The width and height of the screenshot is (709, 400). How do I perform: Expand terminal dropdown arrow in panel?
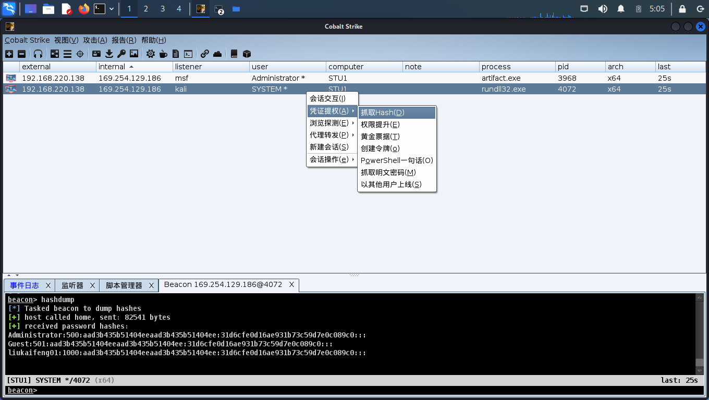click(x=112, y=9)
